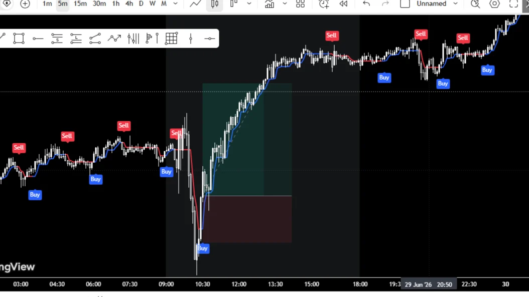Start bar replay rewind icon
Screen dimensions: 529x297
(343, 4)
